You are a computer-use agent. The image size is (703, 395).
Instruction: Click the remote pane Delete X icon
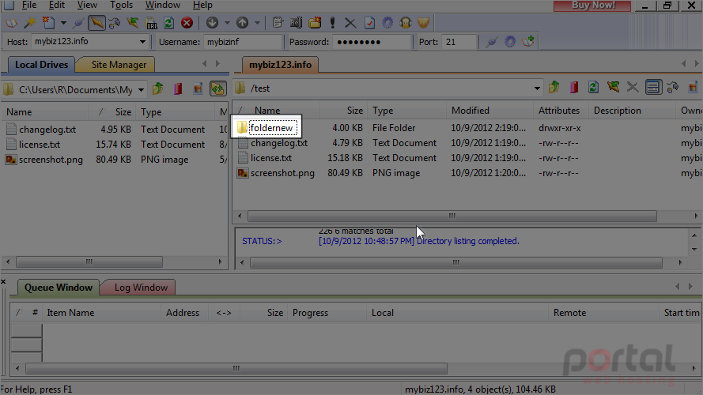point(633,87)
